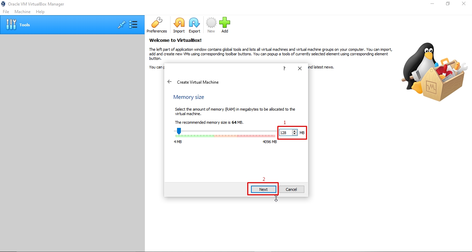
Task: Click the Cancel button
Action: [291, 189]
